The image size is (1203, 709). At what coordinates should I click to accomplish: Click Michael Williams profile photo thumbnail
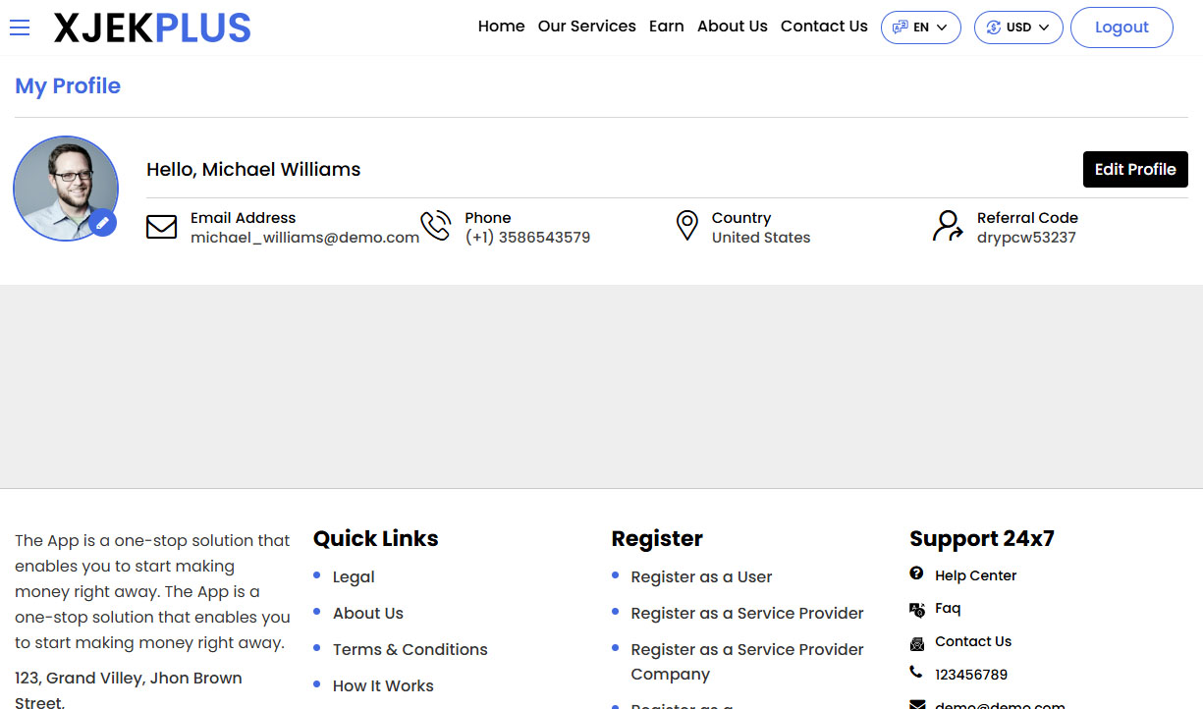click(65, 188)
